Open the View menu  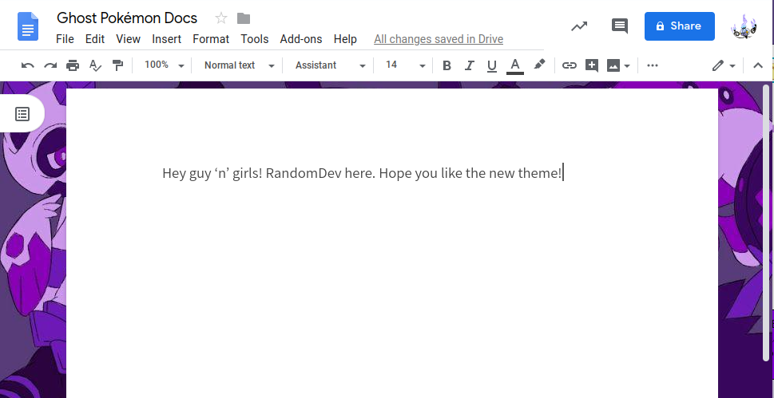coord(129,39)
